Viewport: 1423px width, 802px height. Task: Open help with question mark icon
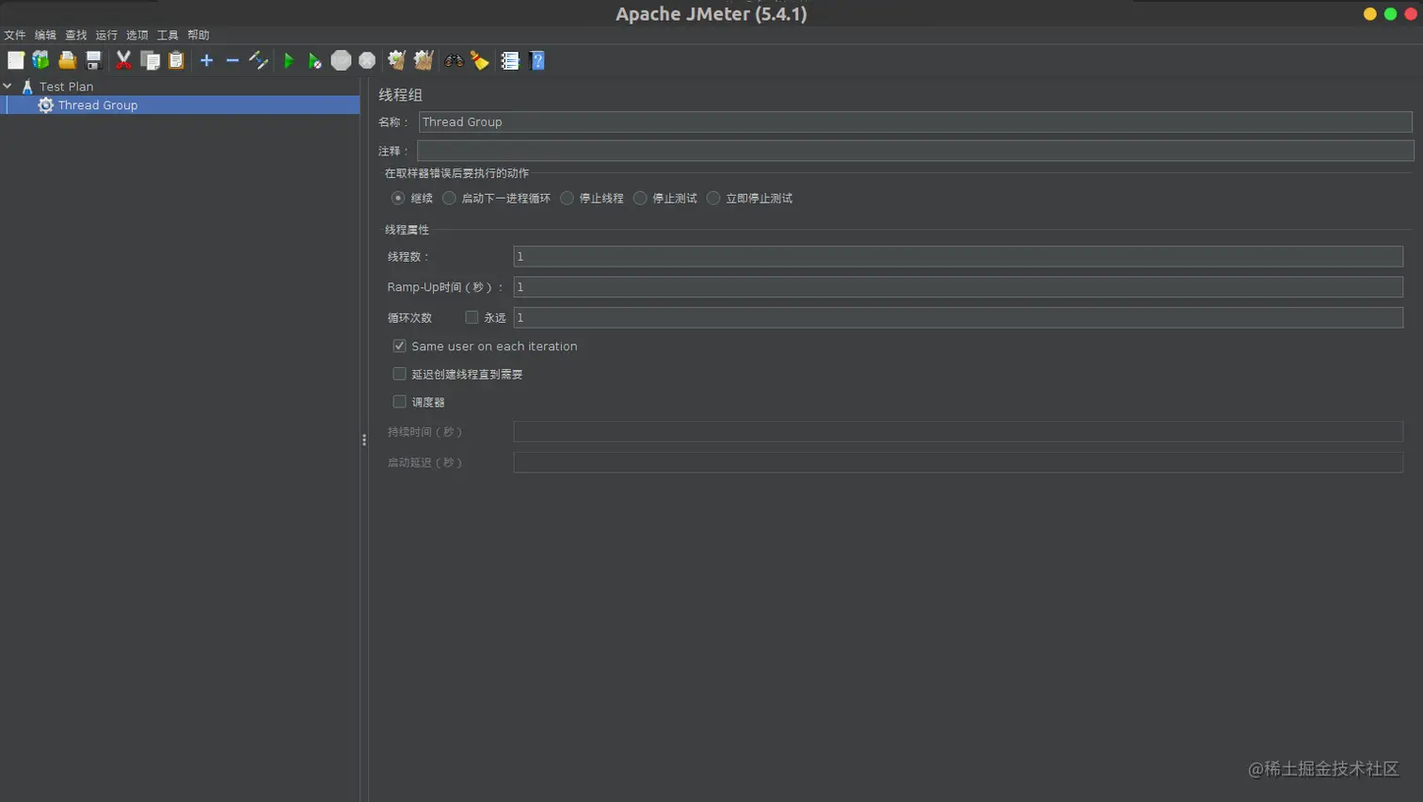pyautogui.click(x=537, y=60)
